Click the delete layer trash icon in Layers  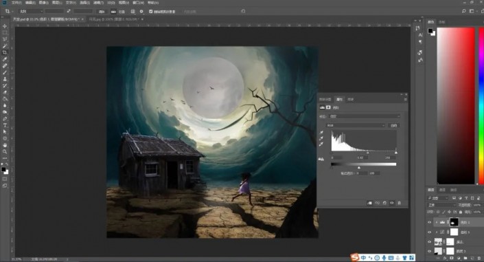479,258
